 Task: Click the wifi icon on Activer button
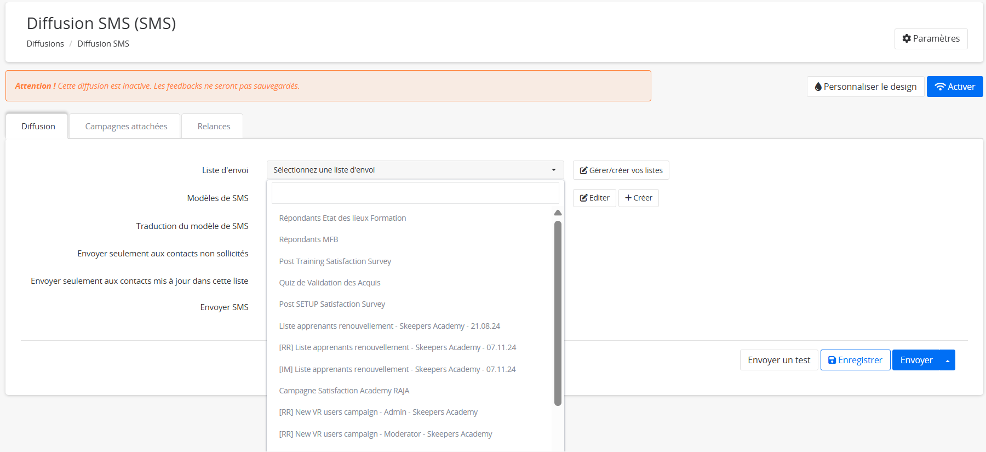coord(940,87)
